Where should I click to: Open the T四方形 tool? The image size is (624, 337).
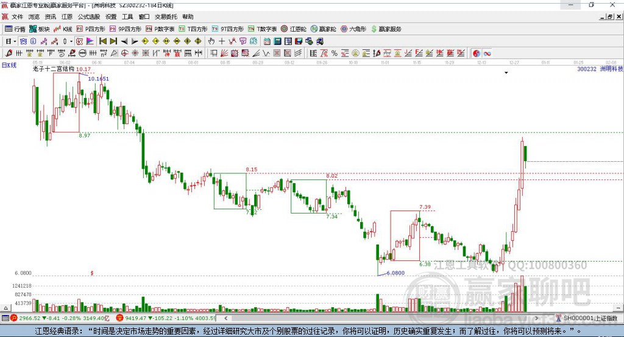pos(193,29)
